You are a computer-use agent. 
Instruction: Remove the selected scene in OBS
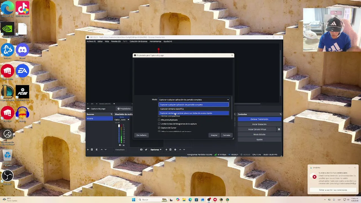[x=92, y=150]
